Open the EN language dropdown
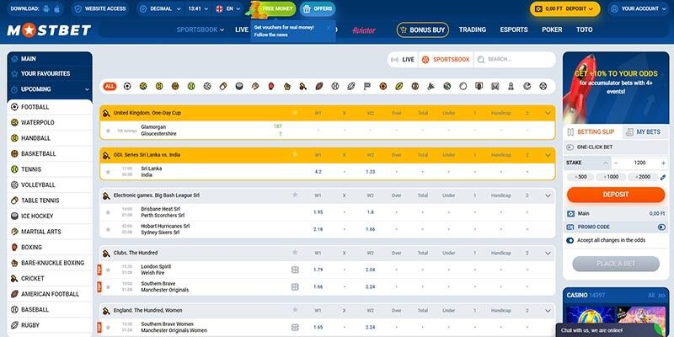 click(x=227, y=9)
